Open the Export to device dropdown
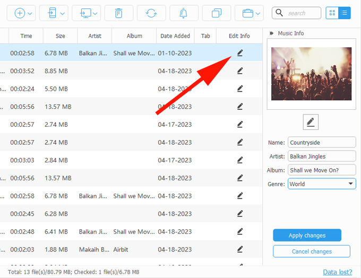The height and width of the screenshot is (278, 361). (55, 13)
